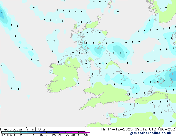Click the '25' legend label
Image resolution: width=176 pixels, height=136 pixels.
tap(54, 135)
